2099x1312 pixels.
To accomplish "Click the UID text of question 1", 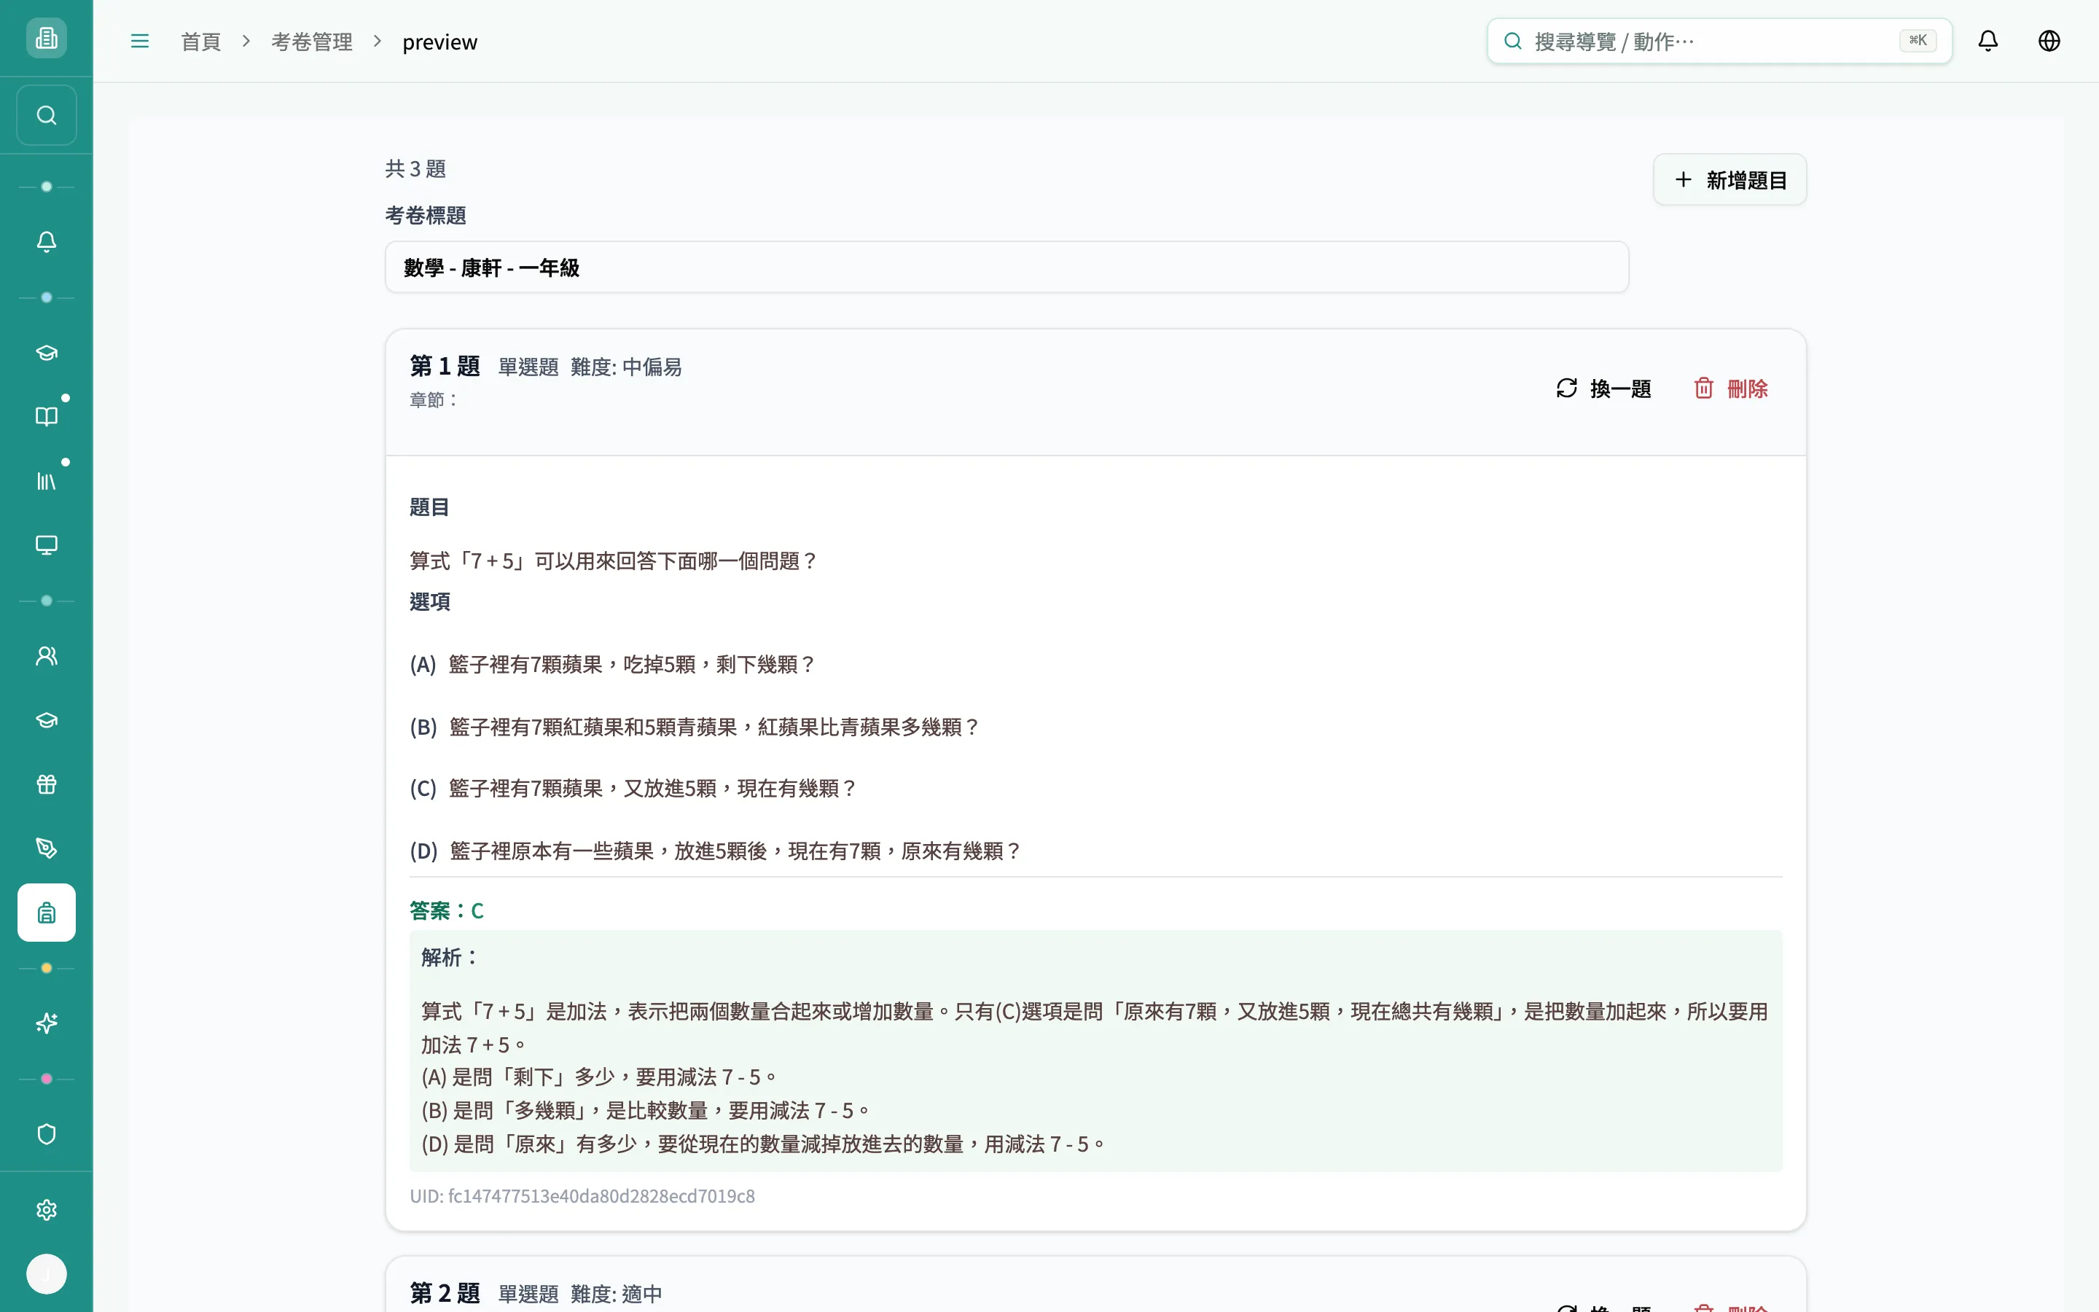I will (x=582, y=1195).
